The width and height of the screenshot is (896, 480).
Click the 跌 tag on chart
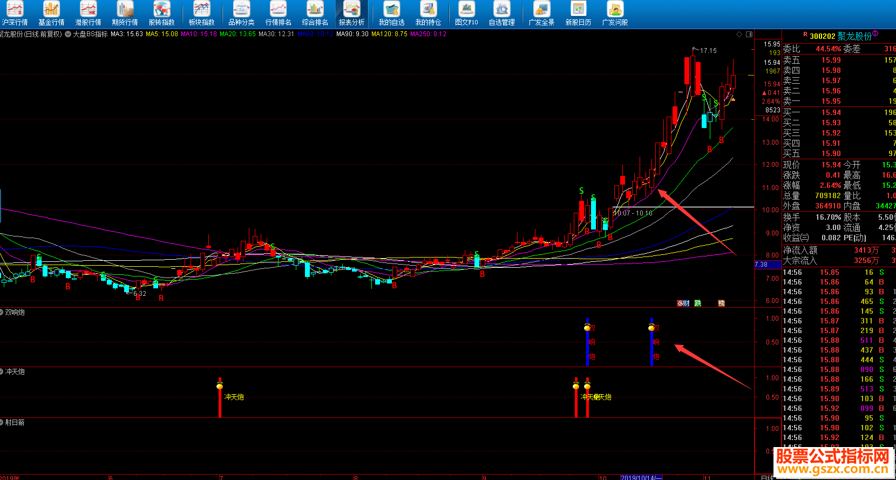[x=698, y=303]
